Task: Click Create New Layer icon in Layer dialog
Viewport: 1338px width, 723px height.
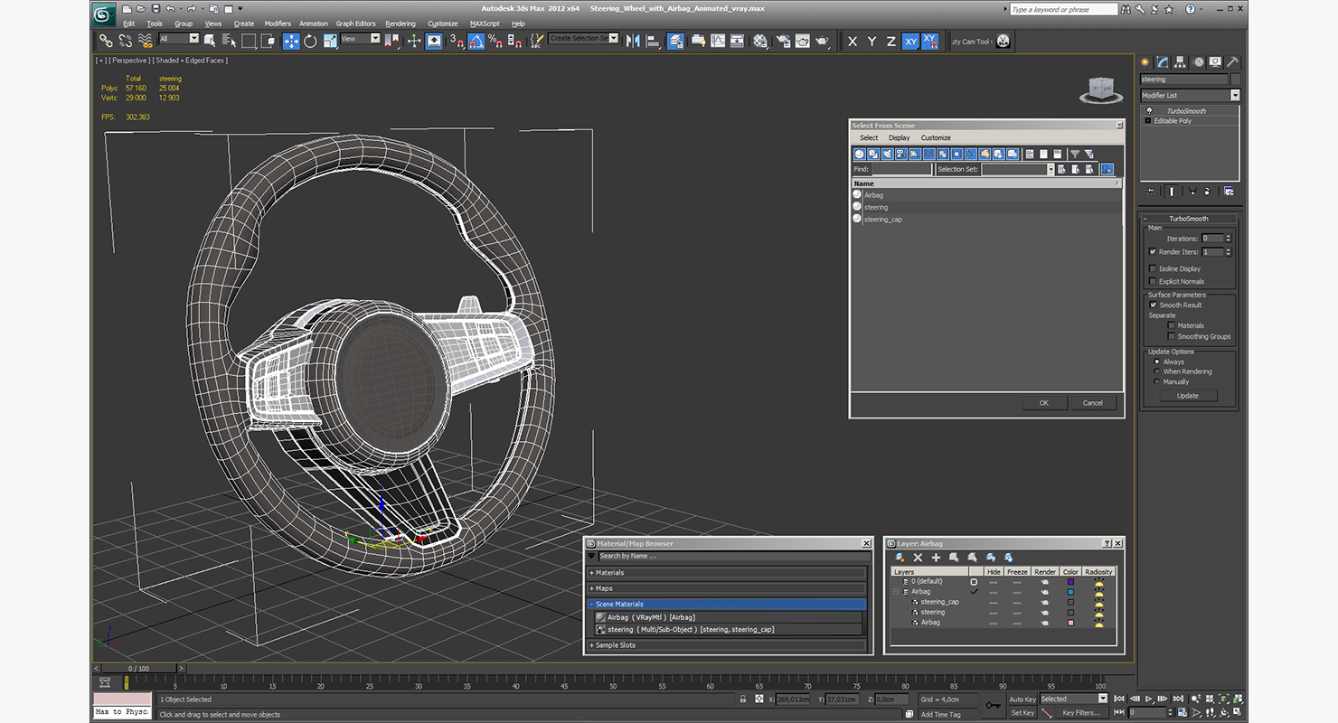Action: tap(900, 558)
